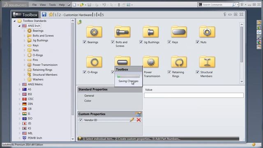Click the SolidWorks help question mark icon
This screenshot has height=148, width=263.
coord(242,5)
